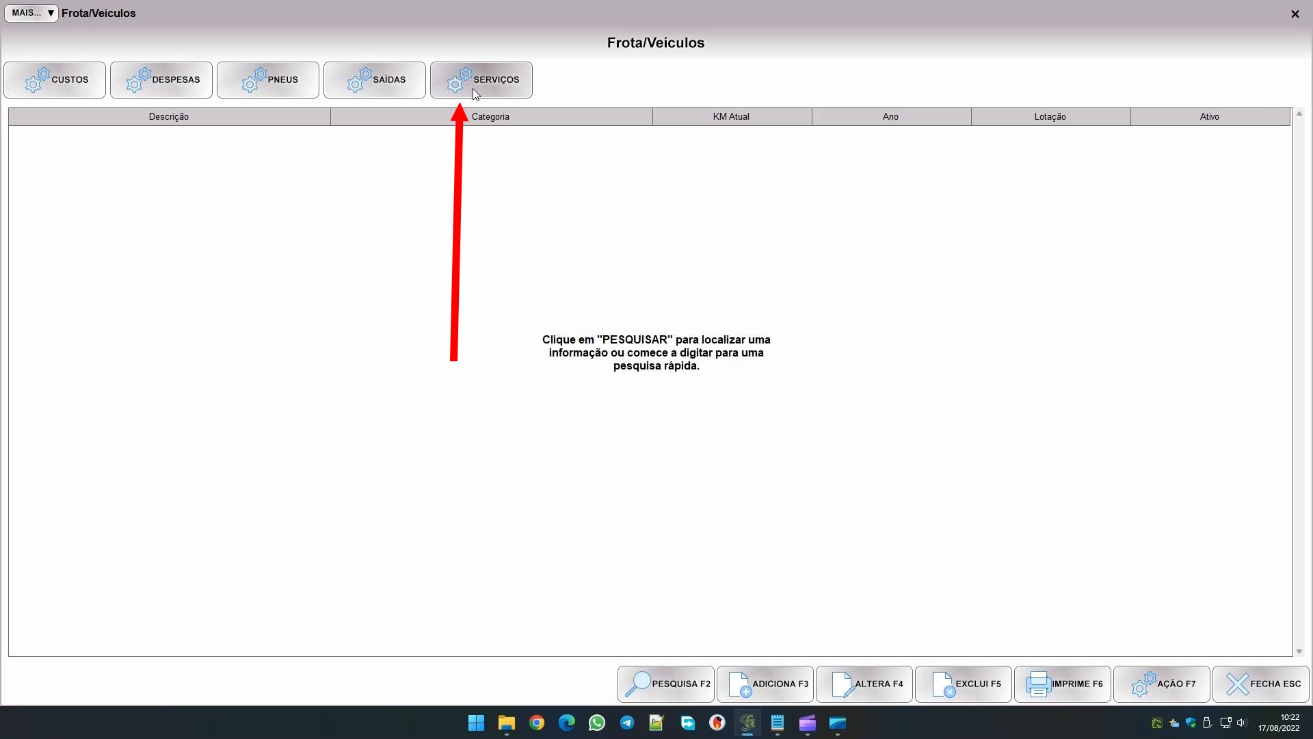Click IMPRIME F6 printer button
Viewport: 1313px width, 739px height.
click(x=1063, y=684)
